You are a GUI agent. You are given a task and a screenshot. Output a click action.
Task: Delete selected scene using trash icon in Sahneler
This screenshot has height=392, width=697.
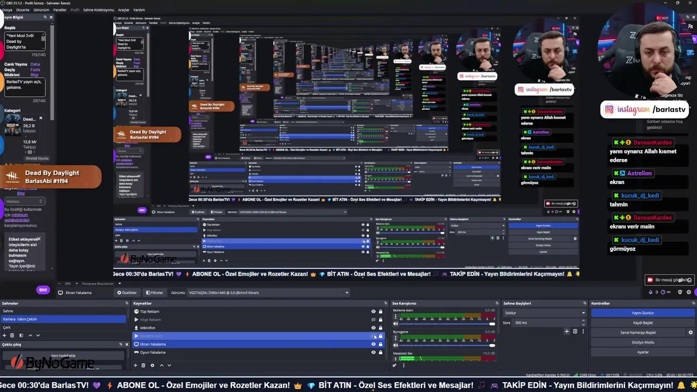pyautogui.click(x=13, y=335)
